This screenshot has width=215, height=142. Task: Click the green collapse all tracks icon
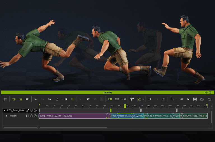(x=20, y=99)
